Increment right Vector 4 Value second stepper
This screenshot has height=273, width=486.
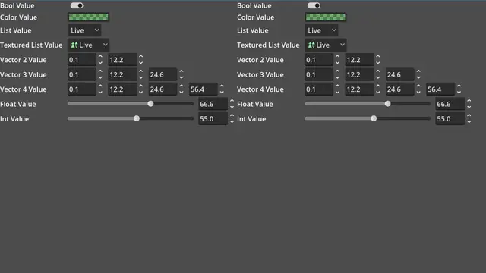378,86
